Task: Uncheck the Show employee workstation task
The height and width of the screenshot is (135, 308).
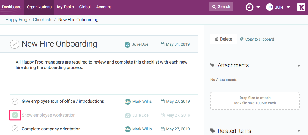Action: coord(15,115)
